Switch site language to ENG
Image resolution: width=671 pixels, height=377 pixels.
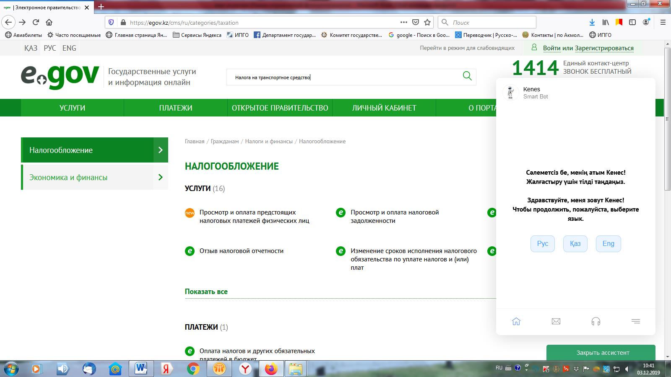(69, 48)
